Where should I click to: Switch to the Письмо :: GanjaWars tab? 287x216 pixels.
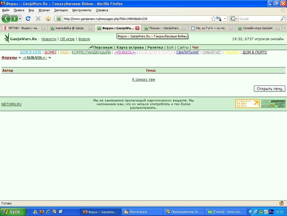click(165, 28)
